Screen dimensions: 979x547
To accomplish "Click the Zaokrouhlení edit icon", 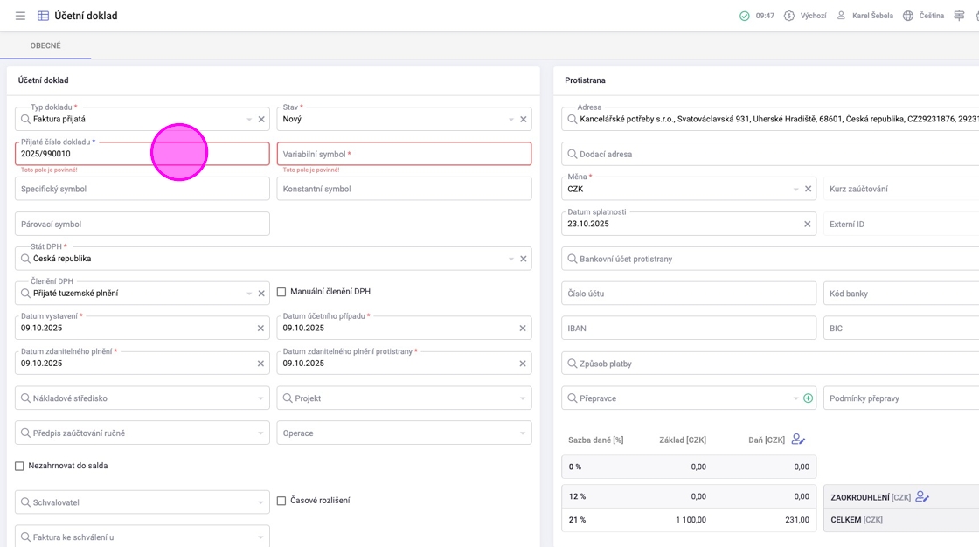I will pos(922,497).
